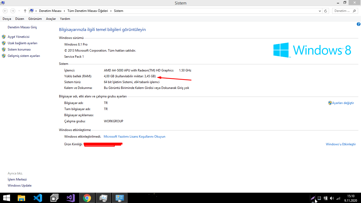Expand the arrow after Tüm Denetim Masası Öğeleri
361x203 pixels.
111,11
